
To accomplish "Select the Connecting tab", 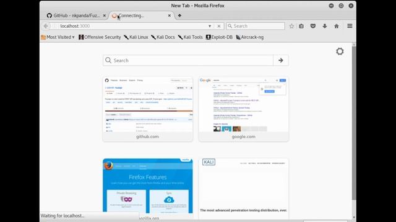I will point(142,15).
